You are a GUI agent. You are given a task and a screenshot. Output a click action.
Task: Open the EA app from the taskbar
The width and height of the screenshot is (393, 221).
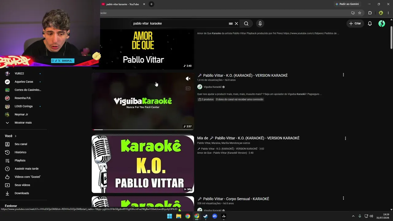point(215,216)
